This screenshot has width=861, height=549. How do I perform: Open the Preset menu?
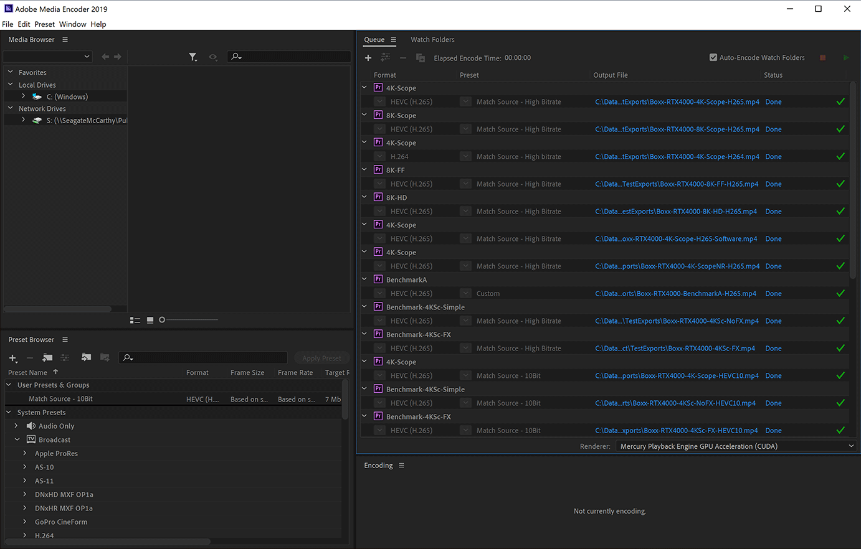44,24
